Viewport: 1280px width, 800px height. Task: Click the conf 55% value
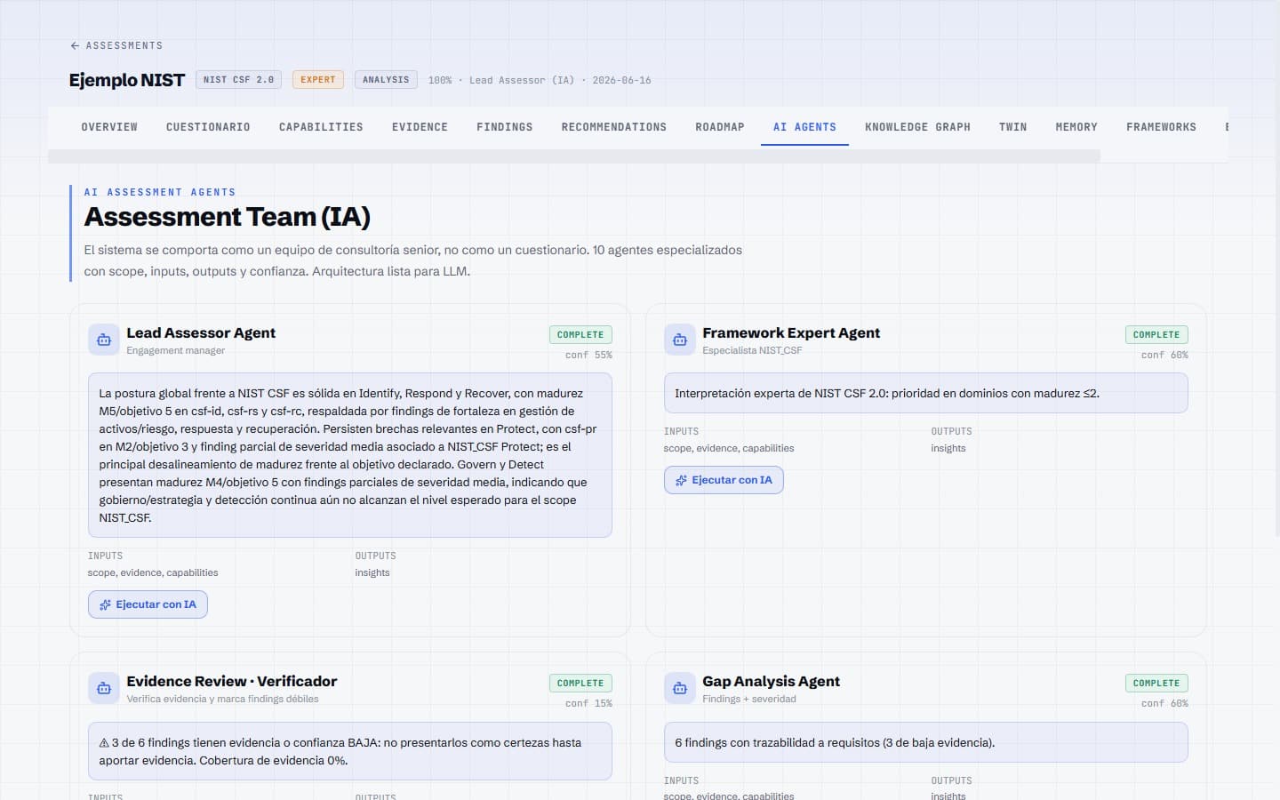[x=588, y=355]
